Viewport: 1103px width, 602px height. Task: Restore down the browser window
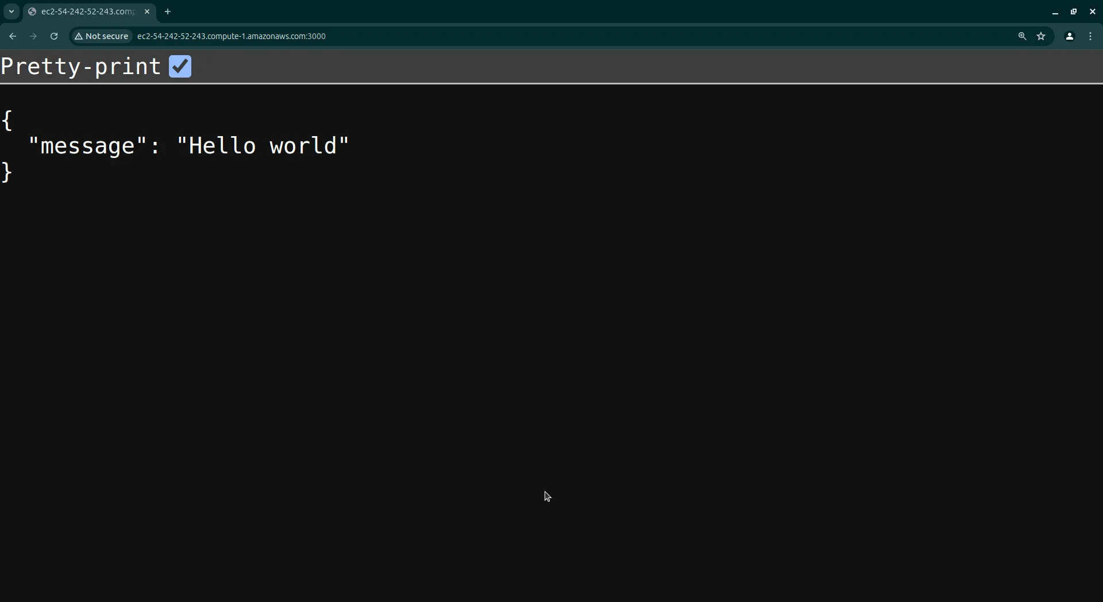[x=1074, y=11]
